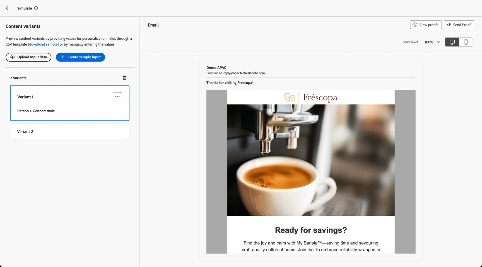Image resolution: width=482 pixels, height=267 pixels.
Task: Click the 'Demo APAC' sender name
Action: (x=216, y=68)
